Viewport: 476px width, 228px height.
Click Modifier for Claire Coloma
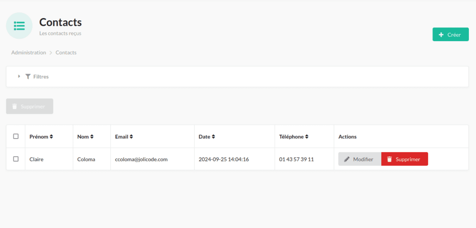[x=359, y=159]
